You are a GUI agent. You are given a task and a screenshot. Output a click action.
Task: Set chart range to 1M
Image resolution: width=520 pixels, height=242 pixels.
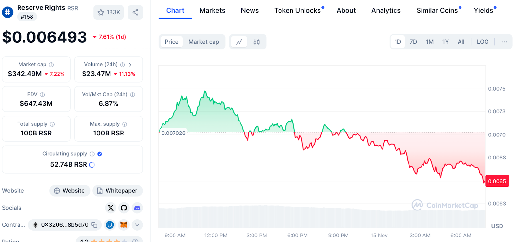430,42
